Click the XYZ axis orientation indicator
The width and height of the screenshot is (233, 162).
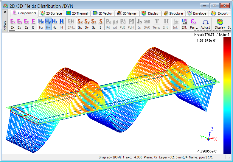[x=209, y=136]
